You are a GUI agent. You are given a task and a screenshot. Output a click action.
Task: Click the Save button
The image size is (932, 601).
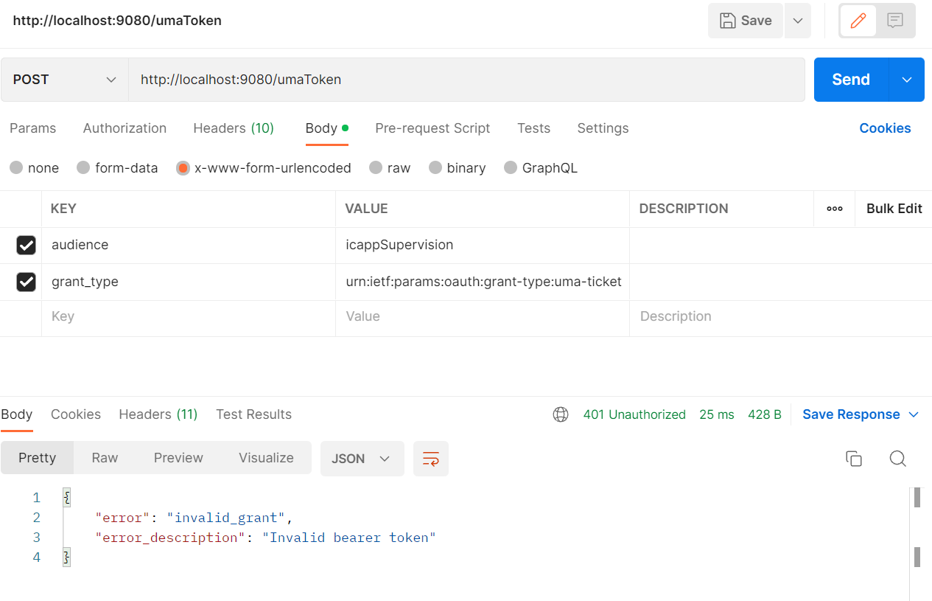tap(746, 21)
